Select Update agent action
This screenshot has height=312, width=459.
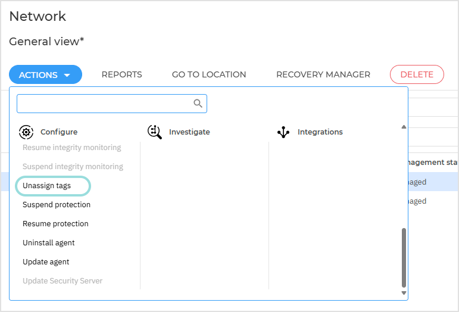[46, 261]
